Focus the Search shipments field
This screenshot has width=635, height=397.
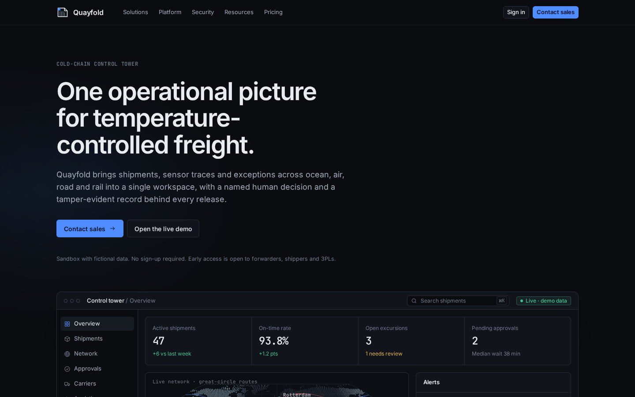point(458,301)
